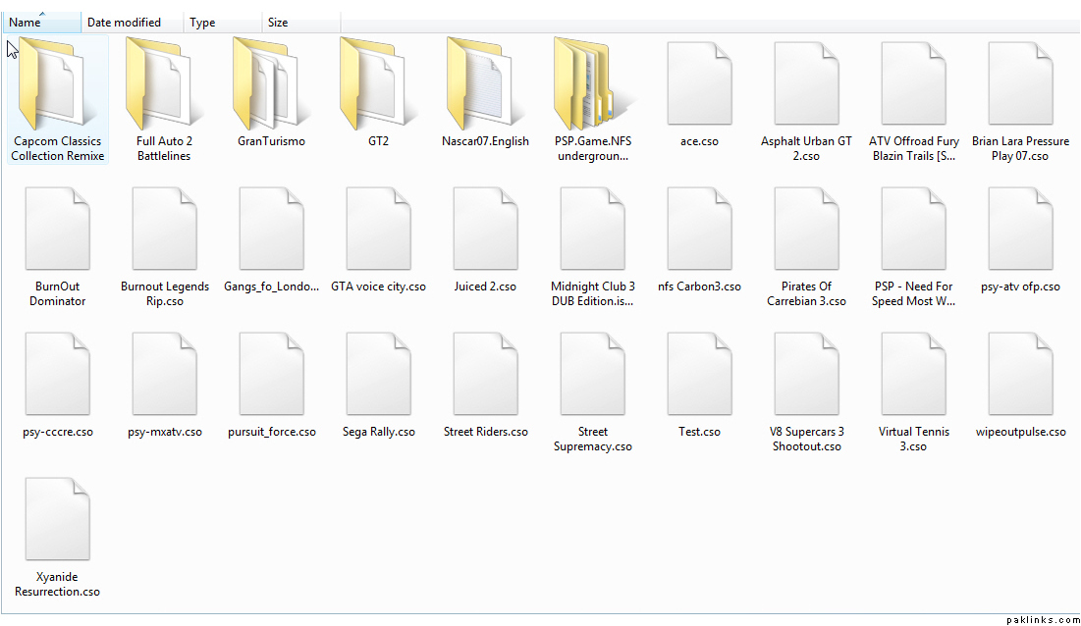
Task: Sort files by Size column
Action: tap(279, 23)
